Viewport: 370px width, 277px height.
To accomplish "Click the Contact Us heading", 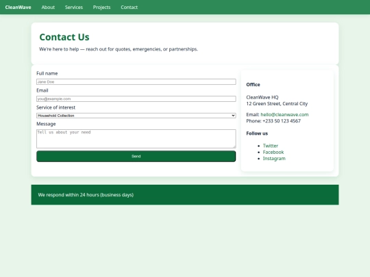I will pyautogui.click(x=64, y=37).
